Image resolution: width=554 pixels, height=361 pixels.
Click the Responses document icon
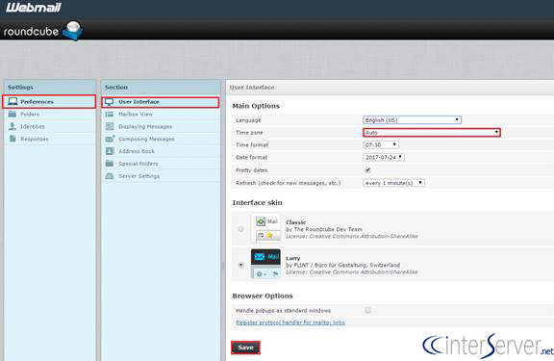(x=13, y=139)
